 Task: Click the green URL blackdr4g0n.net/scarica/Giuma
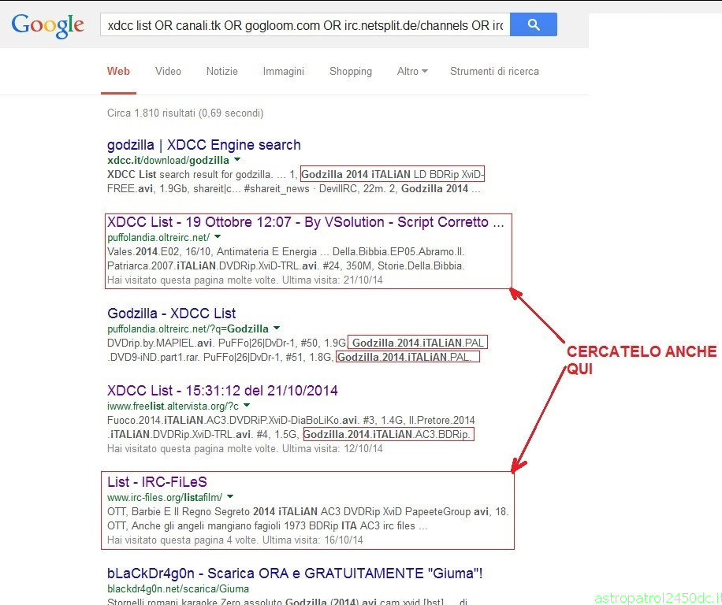tap(178, 589)
